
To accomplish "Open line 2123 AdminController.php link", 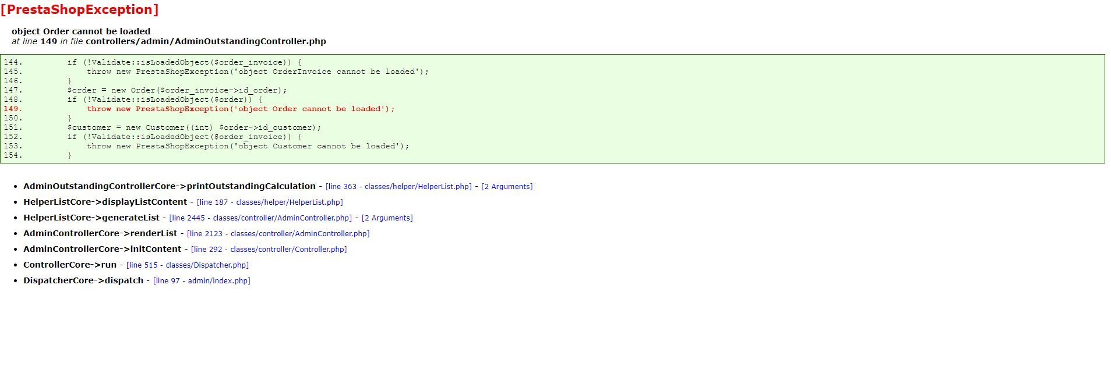I will pos(278,234).
